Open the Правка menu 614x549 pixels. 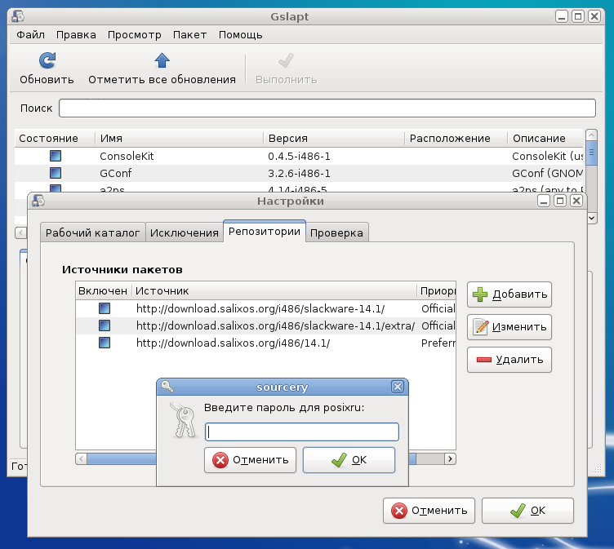(76, 35)
